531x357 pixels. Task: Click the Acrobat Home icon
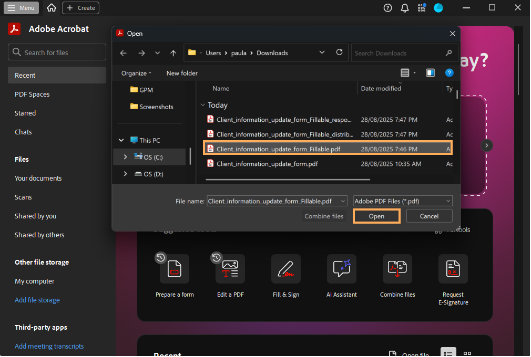[51, 8]
